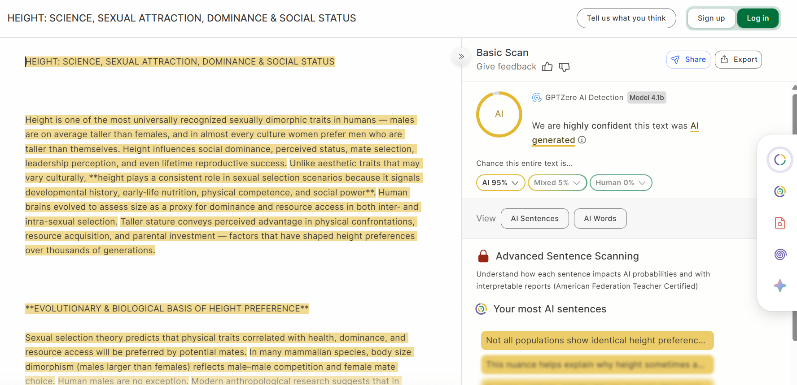The image size is (797, 385).
Task: Click the info icon beside 'generated'
Action: click(x=582, y=140)
